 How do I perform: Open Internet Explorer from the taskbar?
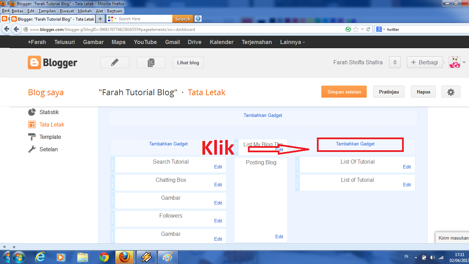41,257
